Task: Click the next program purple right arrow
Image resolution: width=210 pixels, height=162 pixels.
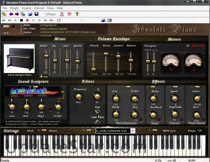Action: [17, 14]
